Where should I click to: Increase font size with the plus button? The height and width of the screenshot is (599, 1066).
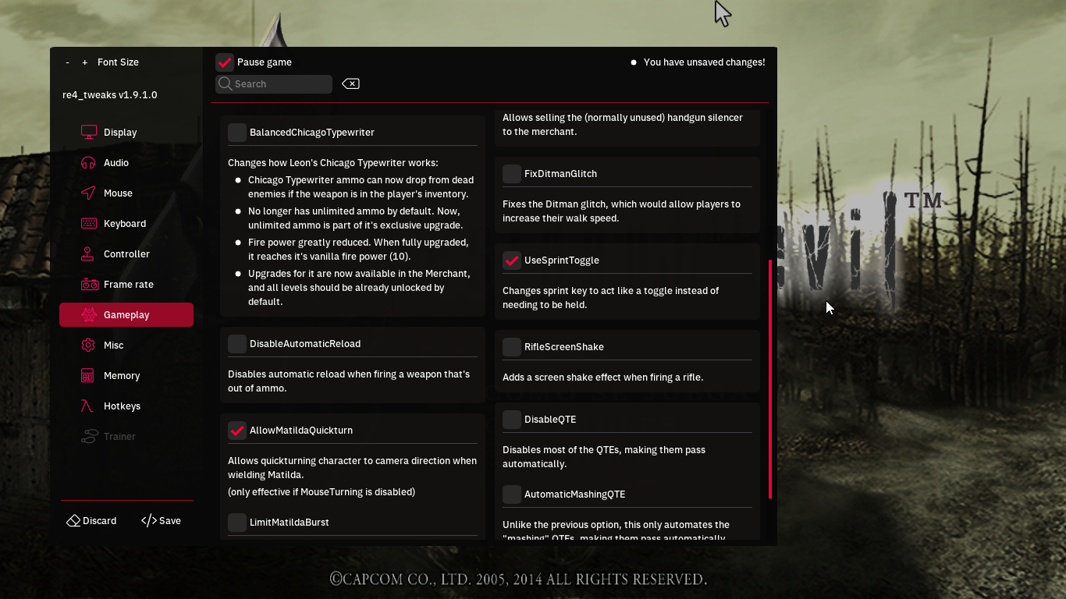click(85, 62)
